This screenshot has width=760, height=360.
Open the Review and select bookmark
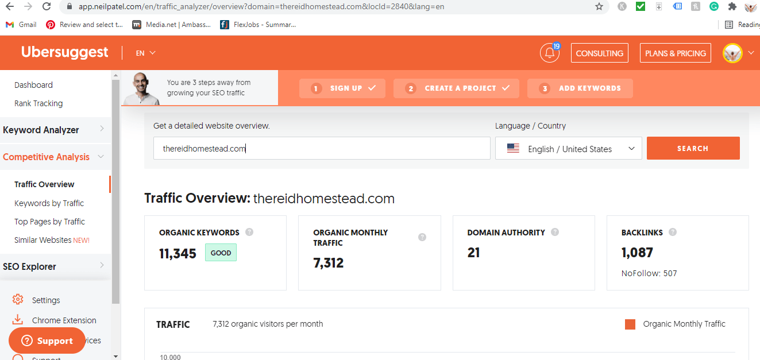(84, 25)
